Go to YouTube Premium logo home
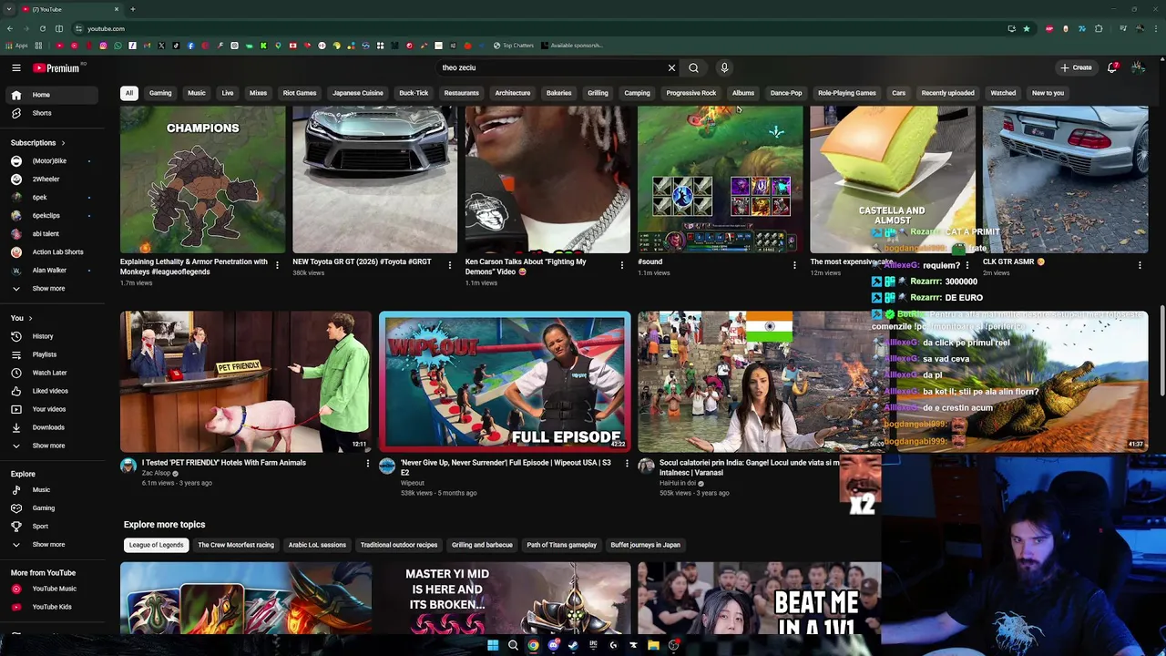Image resolution: width=1166 pixels, height=656 pixels. click(x=58, y=67)
